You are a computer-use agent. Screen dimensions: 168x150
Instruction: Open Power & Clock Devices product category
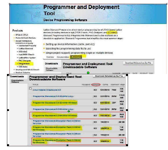pos(25,38)
